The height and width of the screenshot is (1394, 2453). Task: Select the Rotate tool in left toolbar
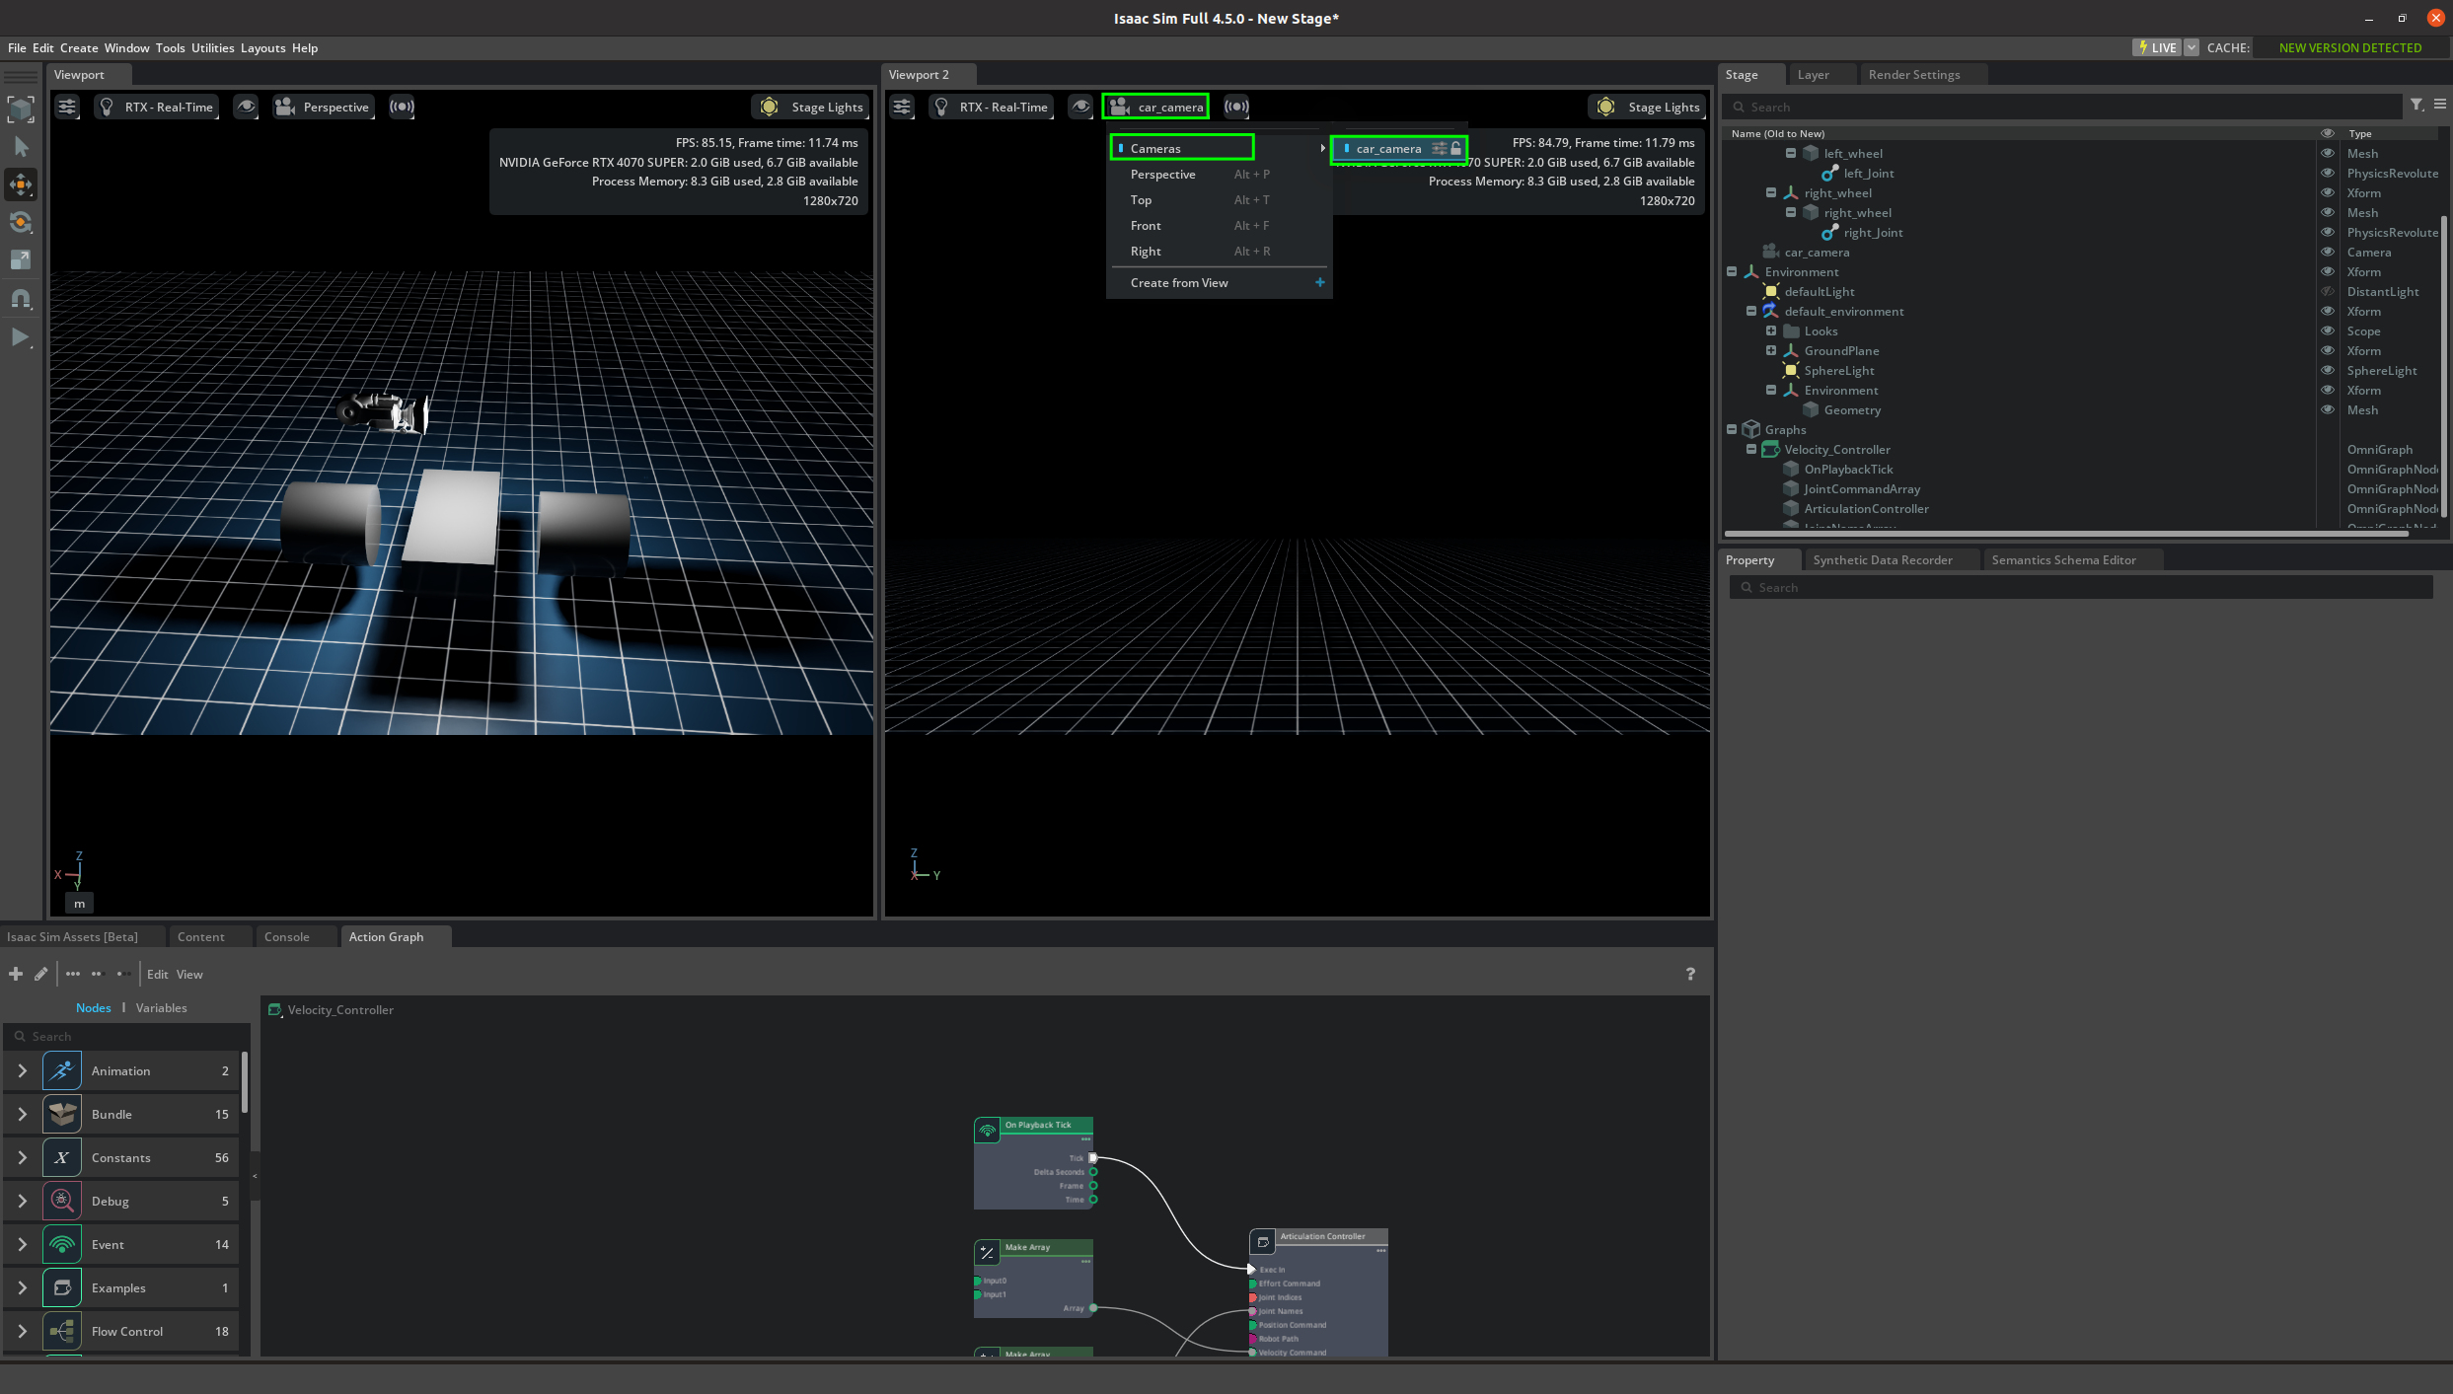click(x=21, y=222)
